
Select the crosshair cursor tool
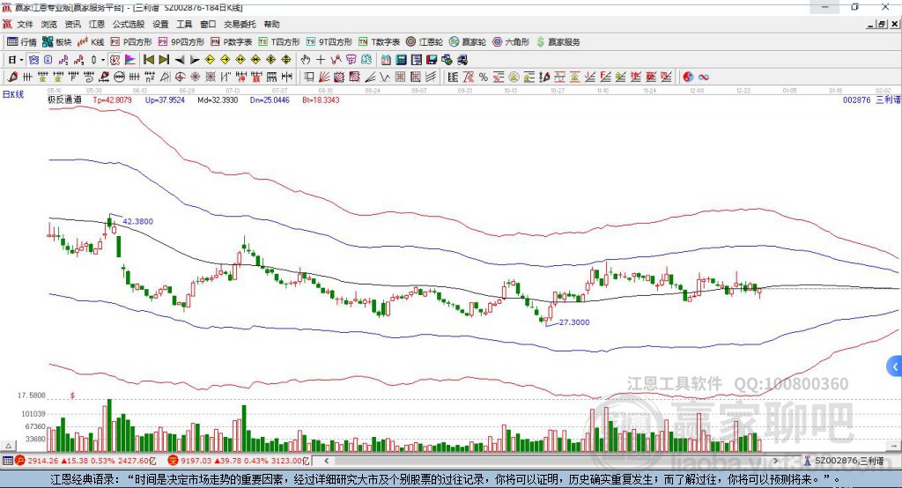[321, 60]
